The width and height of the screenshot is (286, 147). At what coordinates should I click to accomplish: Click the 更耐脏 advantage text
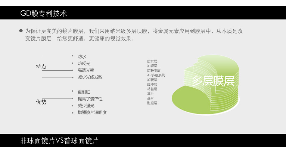click(84, 92)
